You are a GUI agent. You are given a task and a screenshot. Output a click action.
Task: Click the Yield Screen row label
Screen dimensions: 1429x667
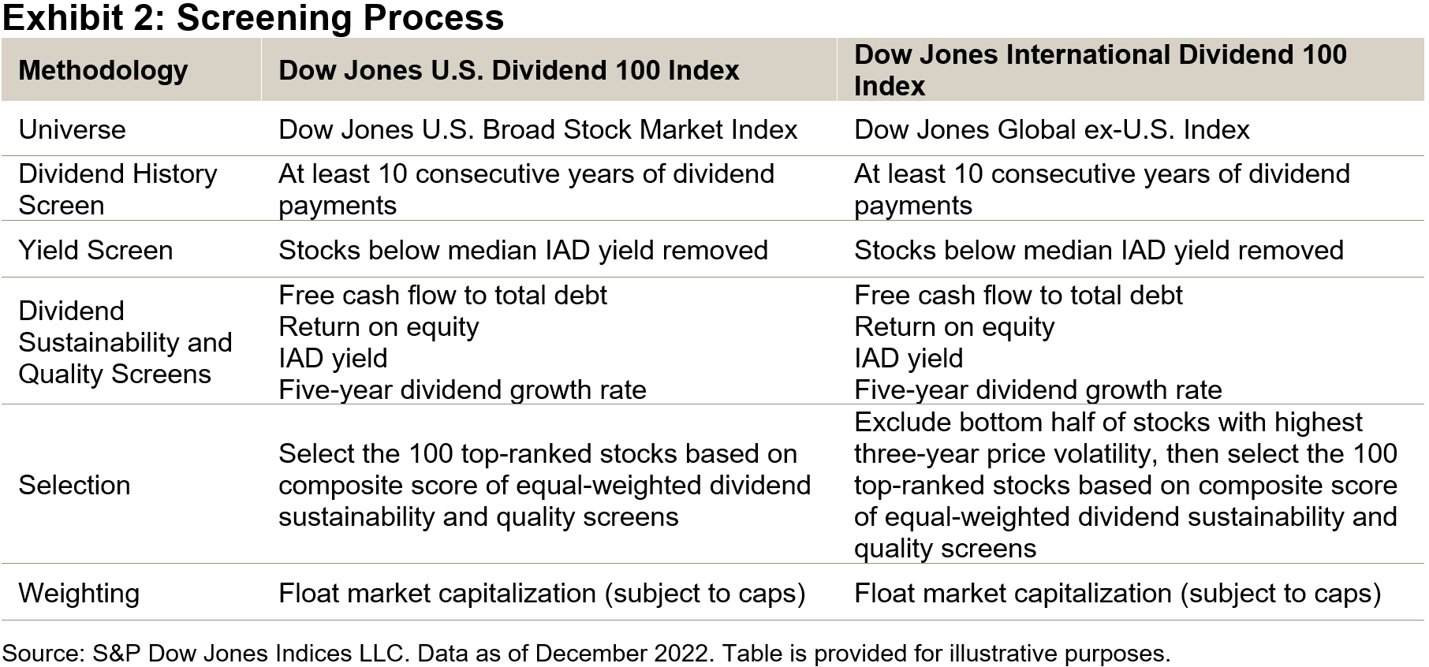click(95, 250)
